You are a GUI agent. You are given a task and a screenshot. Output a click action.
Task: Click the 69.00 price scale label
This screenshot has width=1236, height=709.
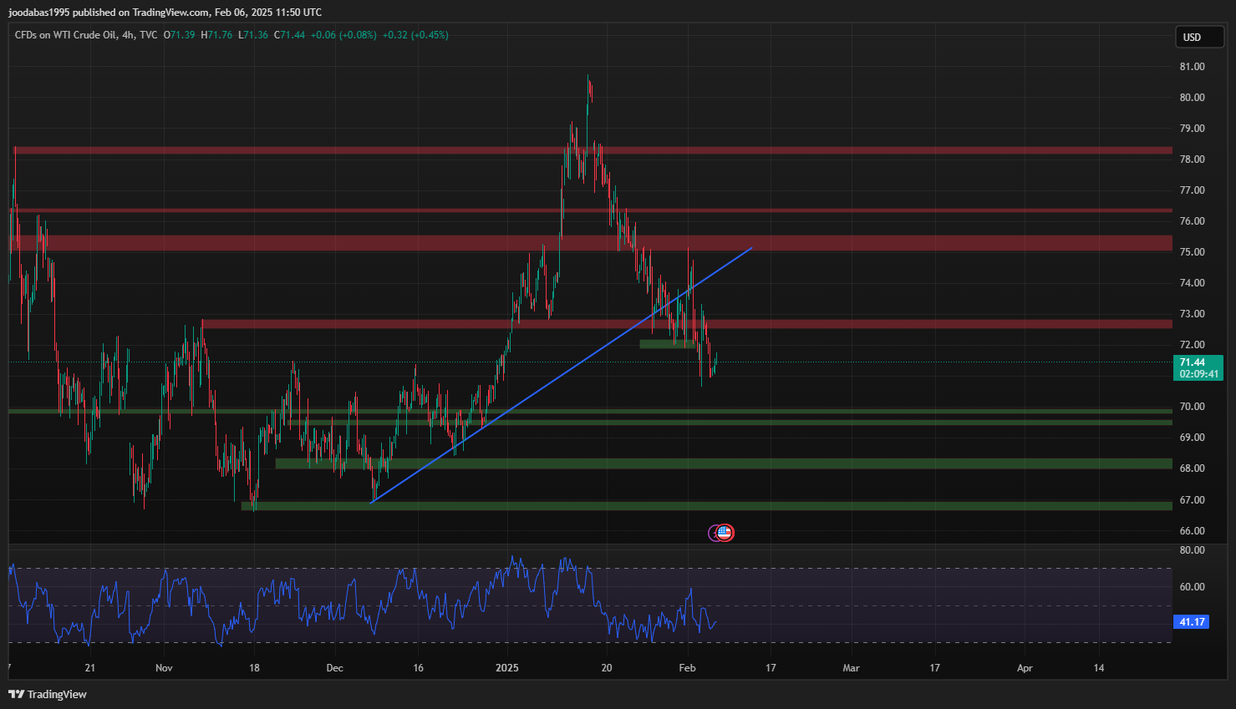click(x=1192, y=438)
